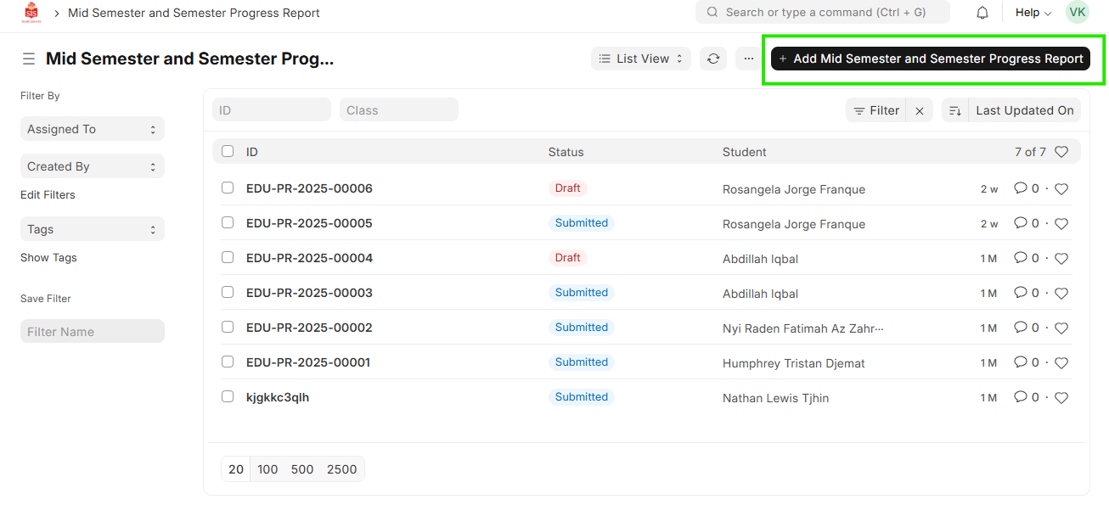Select the kjgkkc3qlh row checkbox
The height and width of the screenshot is (516, 1109).
(x=228, y=396)
